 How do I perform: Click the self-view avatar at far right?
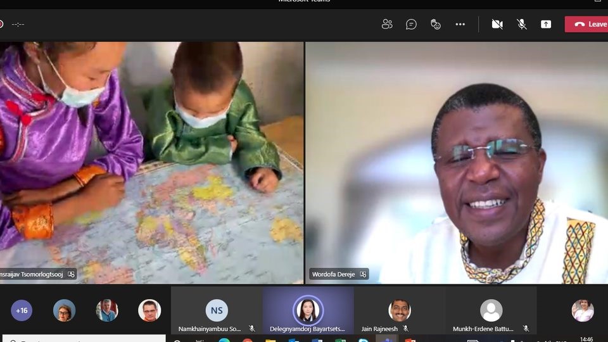[582, 310]
